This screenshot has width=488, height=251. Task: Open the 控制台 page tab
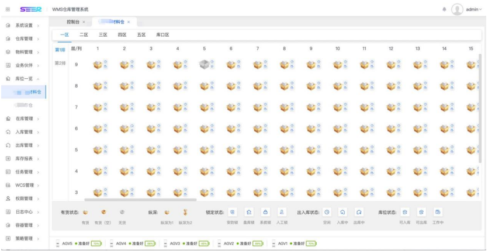pos(73,22)
